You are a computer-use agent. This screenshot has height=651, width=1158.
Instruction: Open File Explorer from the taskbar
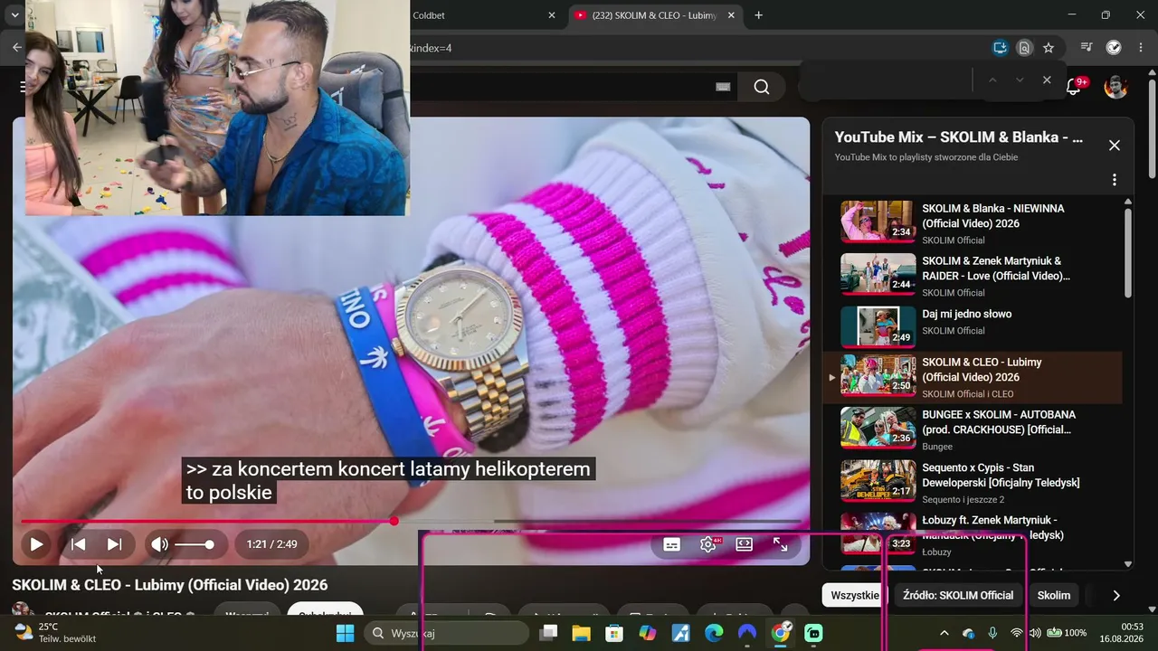[x=581, y=633]
